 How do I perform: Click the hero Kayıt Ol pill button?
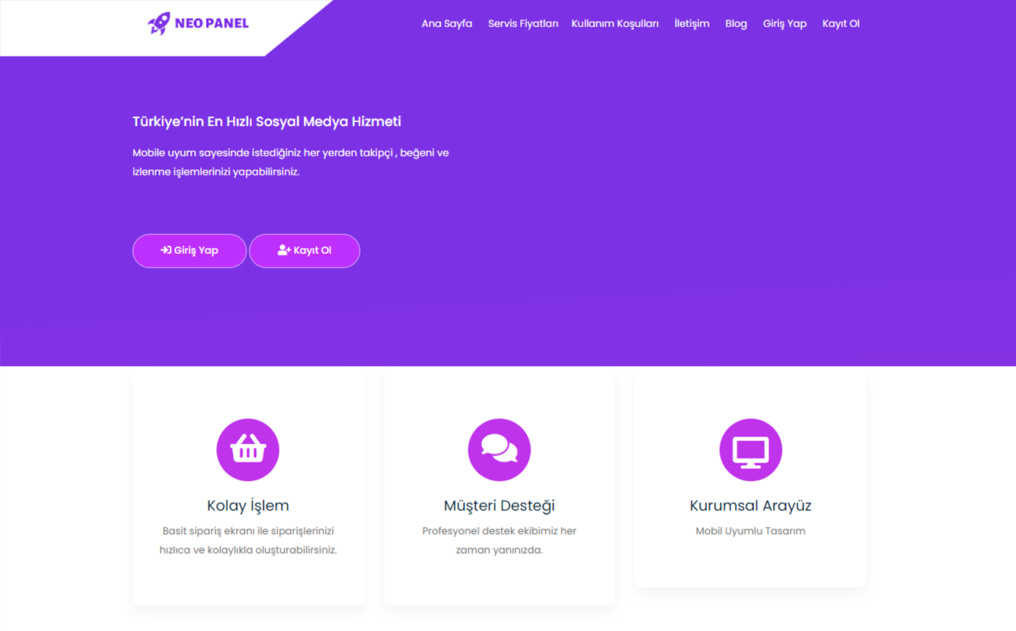click(305, 251)
